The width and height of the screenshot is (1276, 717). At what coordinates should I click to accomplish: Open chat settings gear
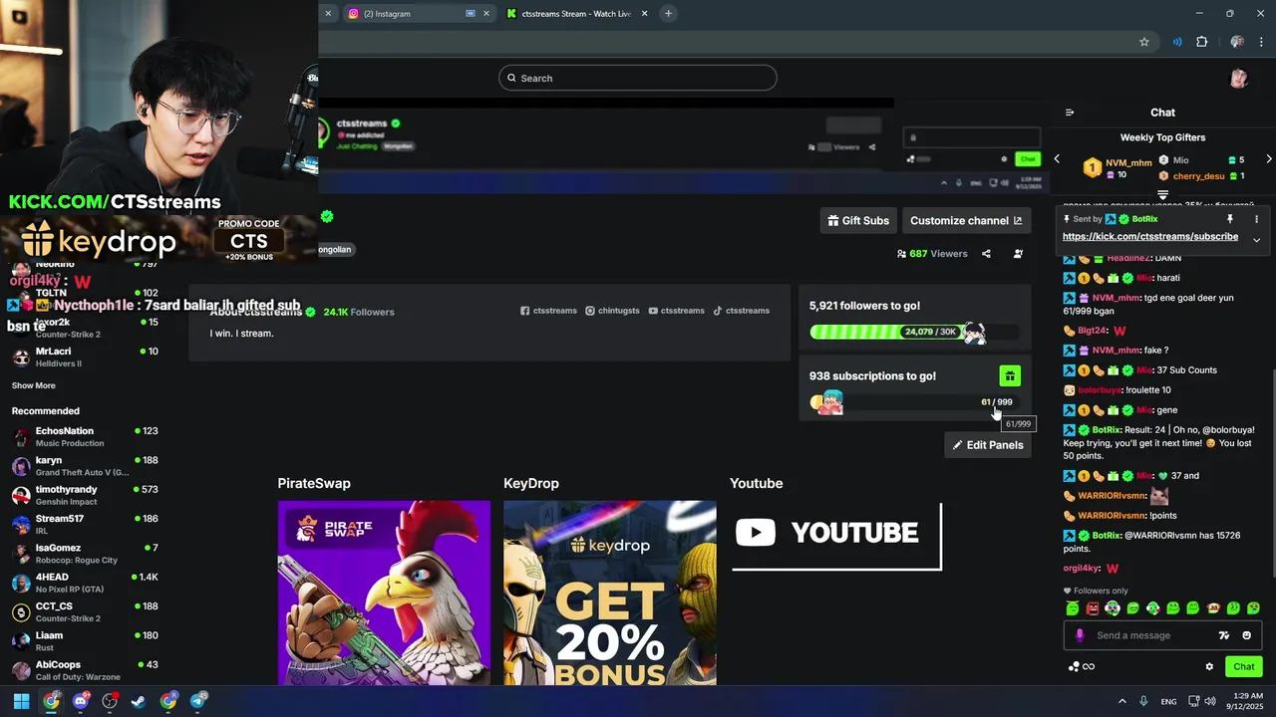1209,667
